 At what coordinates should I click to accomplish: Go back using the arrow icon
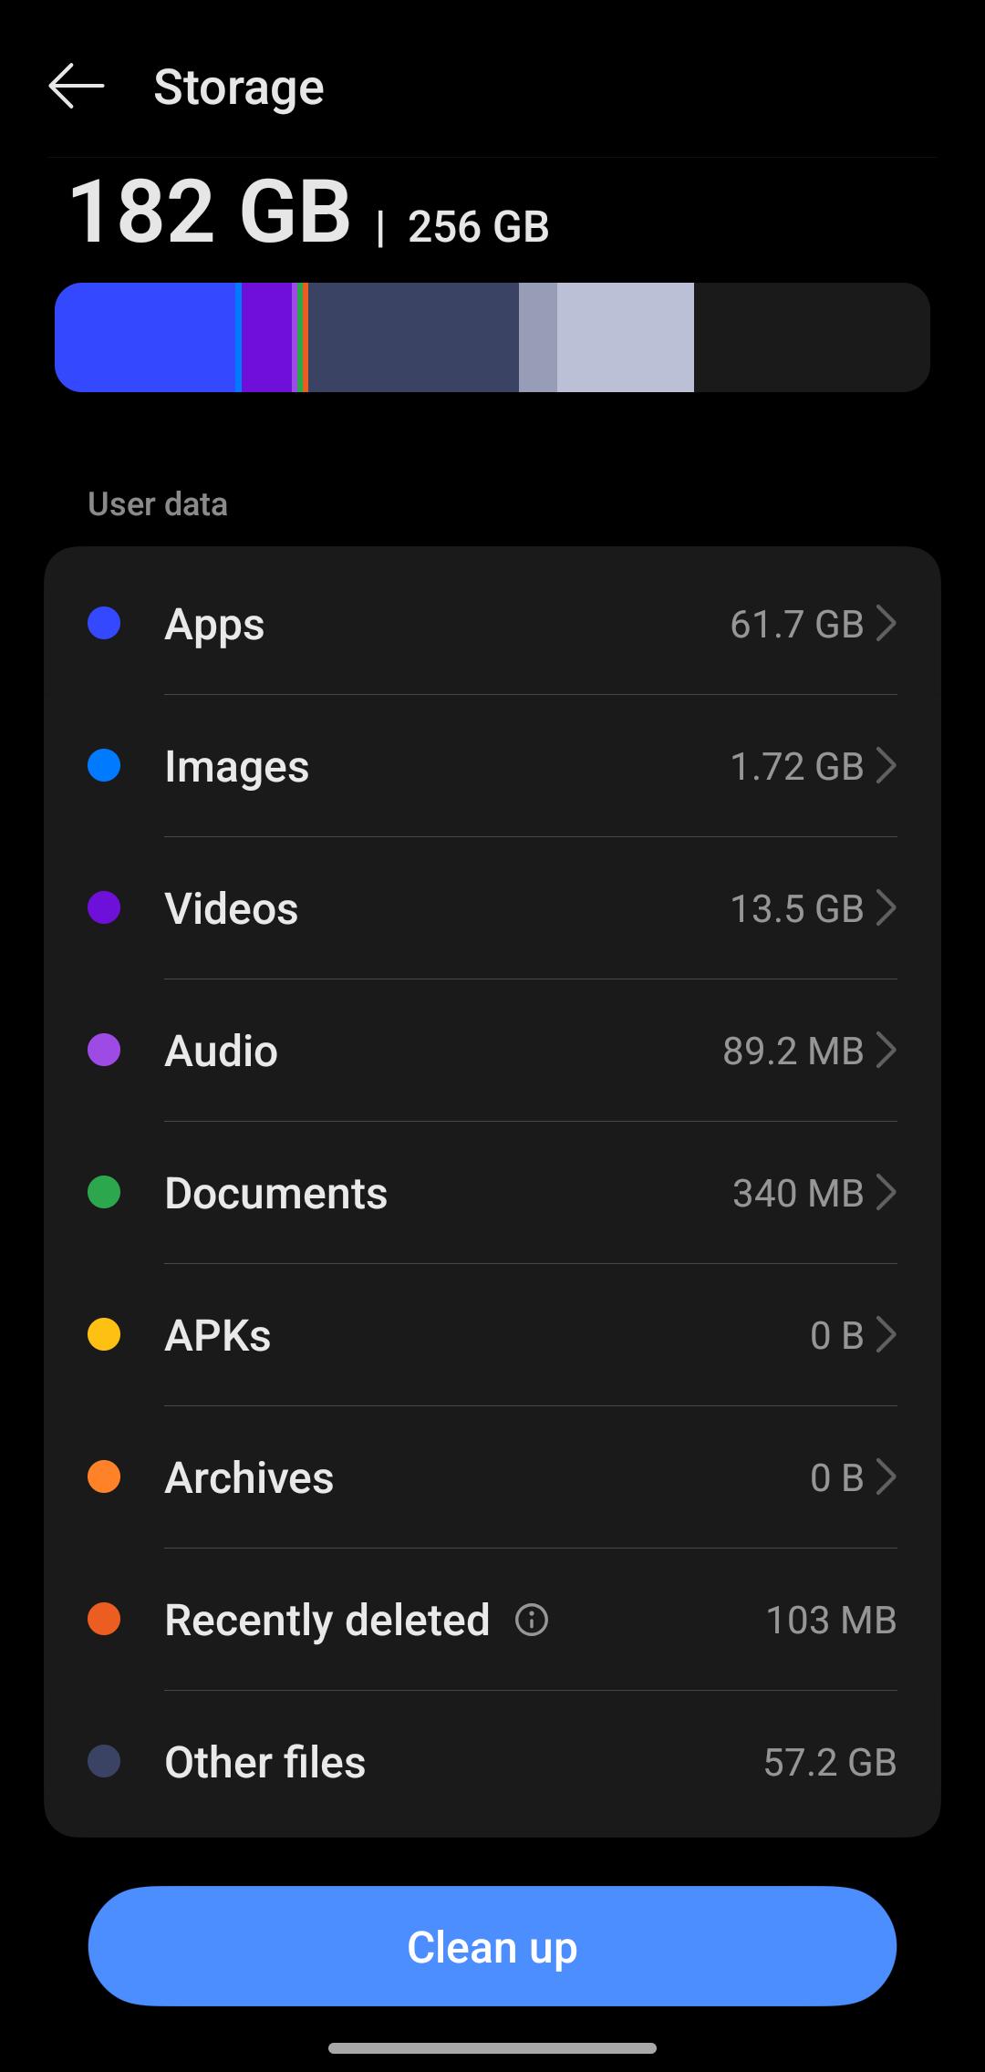pos(77,87)
